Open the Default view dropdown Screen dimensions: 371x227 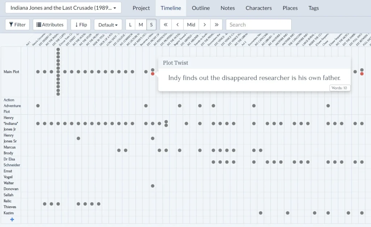108,25
